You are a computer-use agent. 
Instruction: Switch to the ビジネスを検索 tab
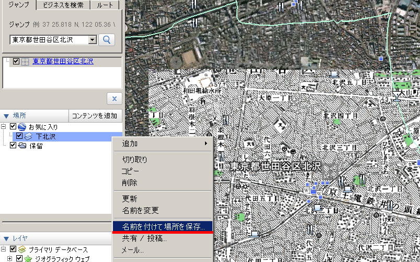63,5
